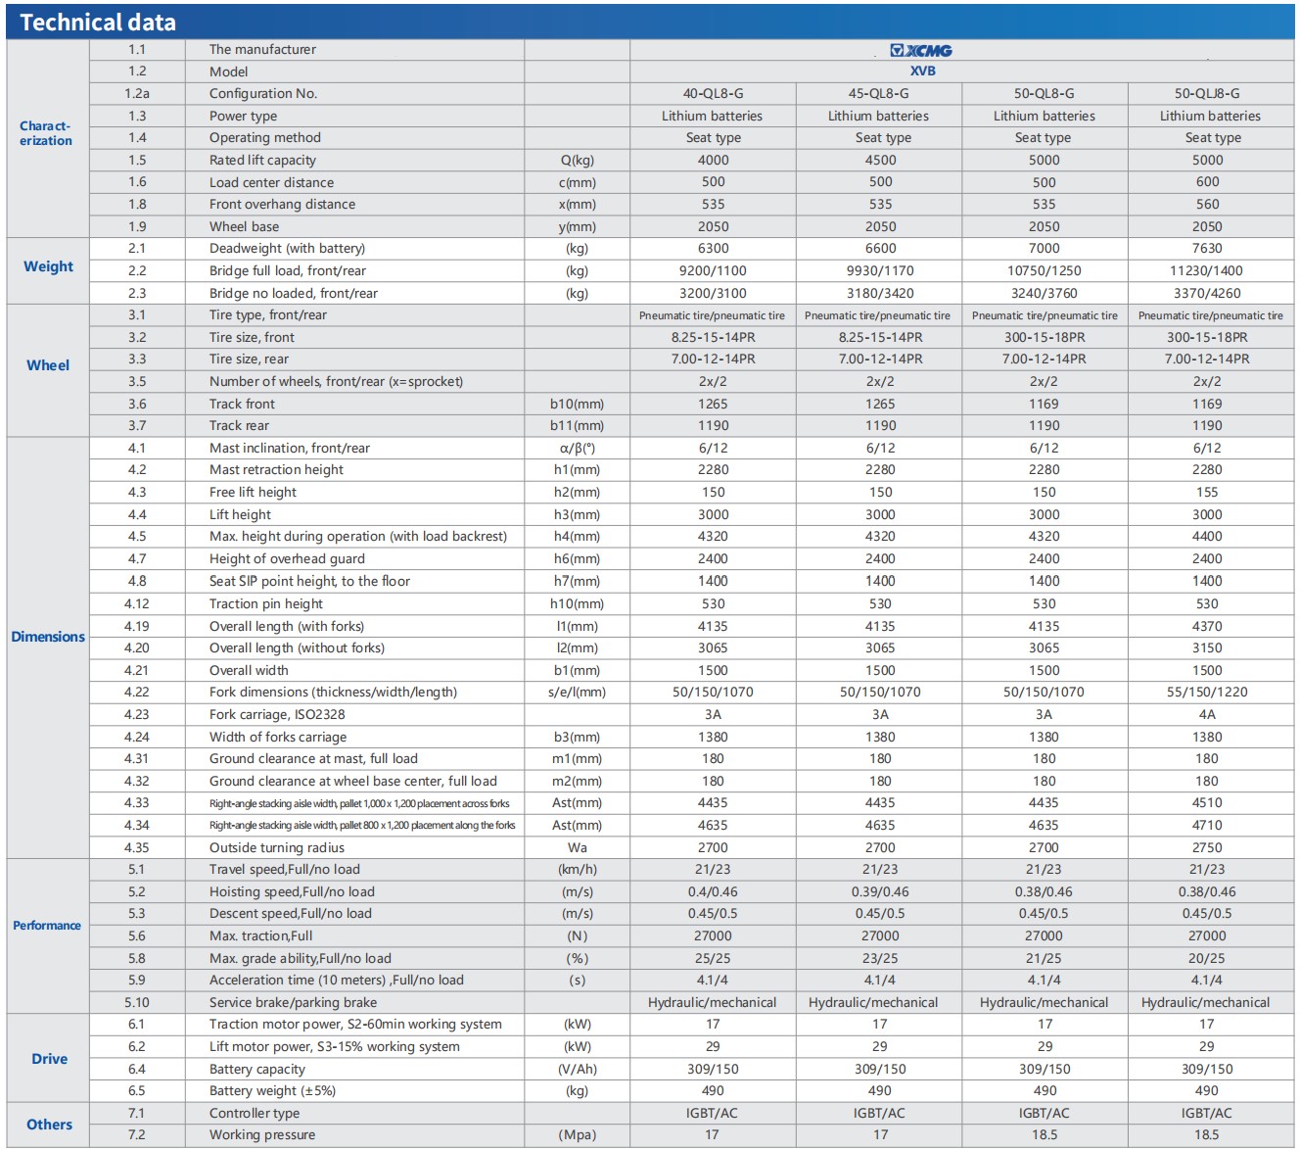
Task: Click 'Hoisting speed,Full/no load' label
Action: click(x=292, y=892)
